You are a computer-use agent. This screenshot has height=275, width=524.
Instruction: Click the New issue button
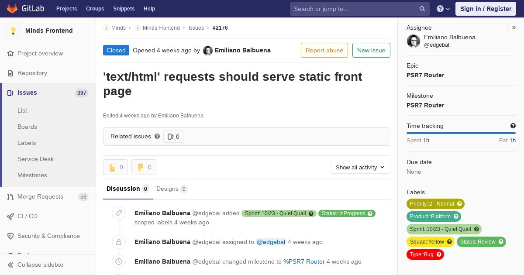(x=371, y=50)
